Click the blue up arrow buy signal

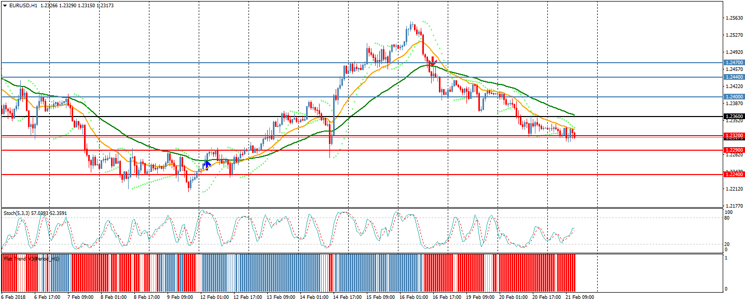(207, 164)
